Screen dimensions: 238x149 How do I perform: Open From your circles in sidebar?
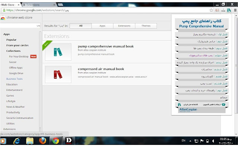tap(17, 45)
